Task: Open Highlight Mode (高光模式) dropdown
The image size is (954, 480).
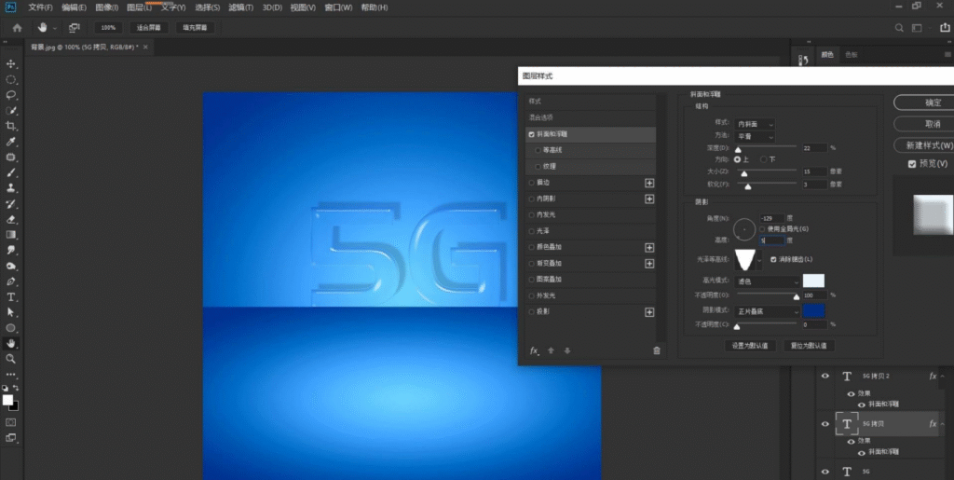Action: pos(767,281)
